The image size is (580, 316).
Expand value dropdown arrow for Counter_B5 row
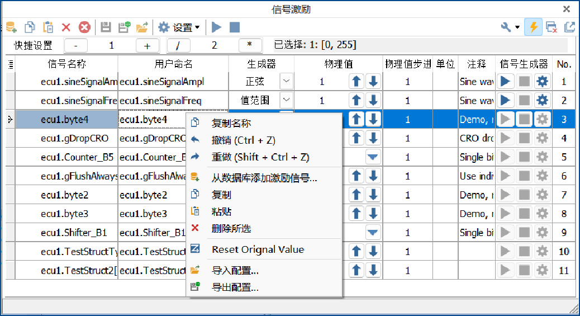point(373,157)
